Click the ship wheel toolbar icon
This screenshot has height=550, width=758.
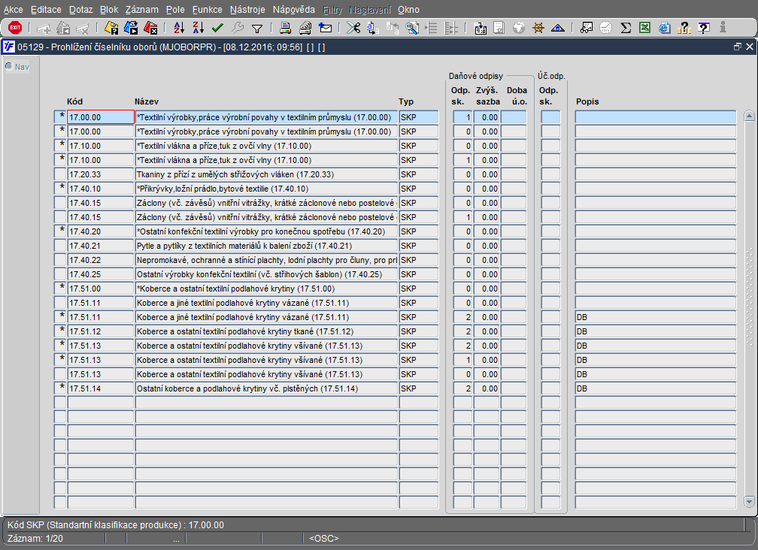tap(538, 28)
